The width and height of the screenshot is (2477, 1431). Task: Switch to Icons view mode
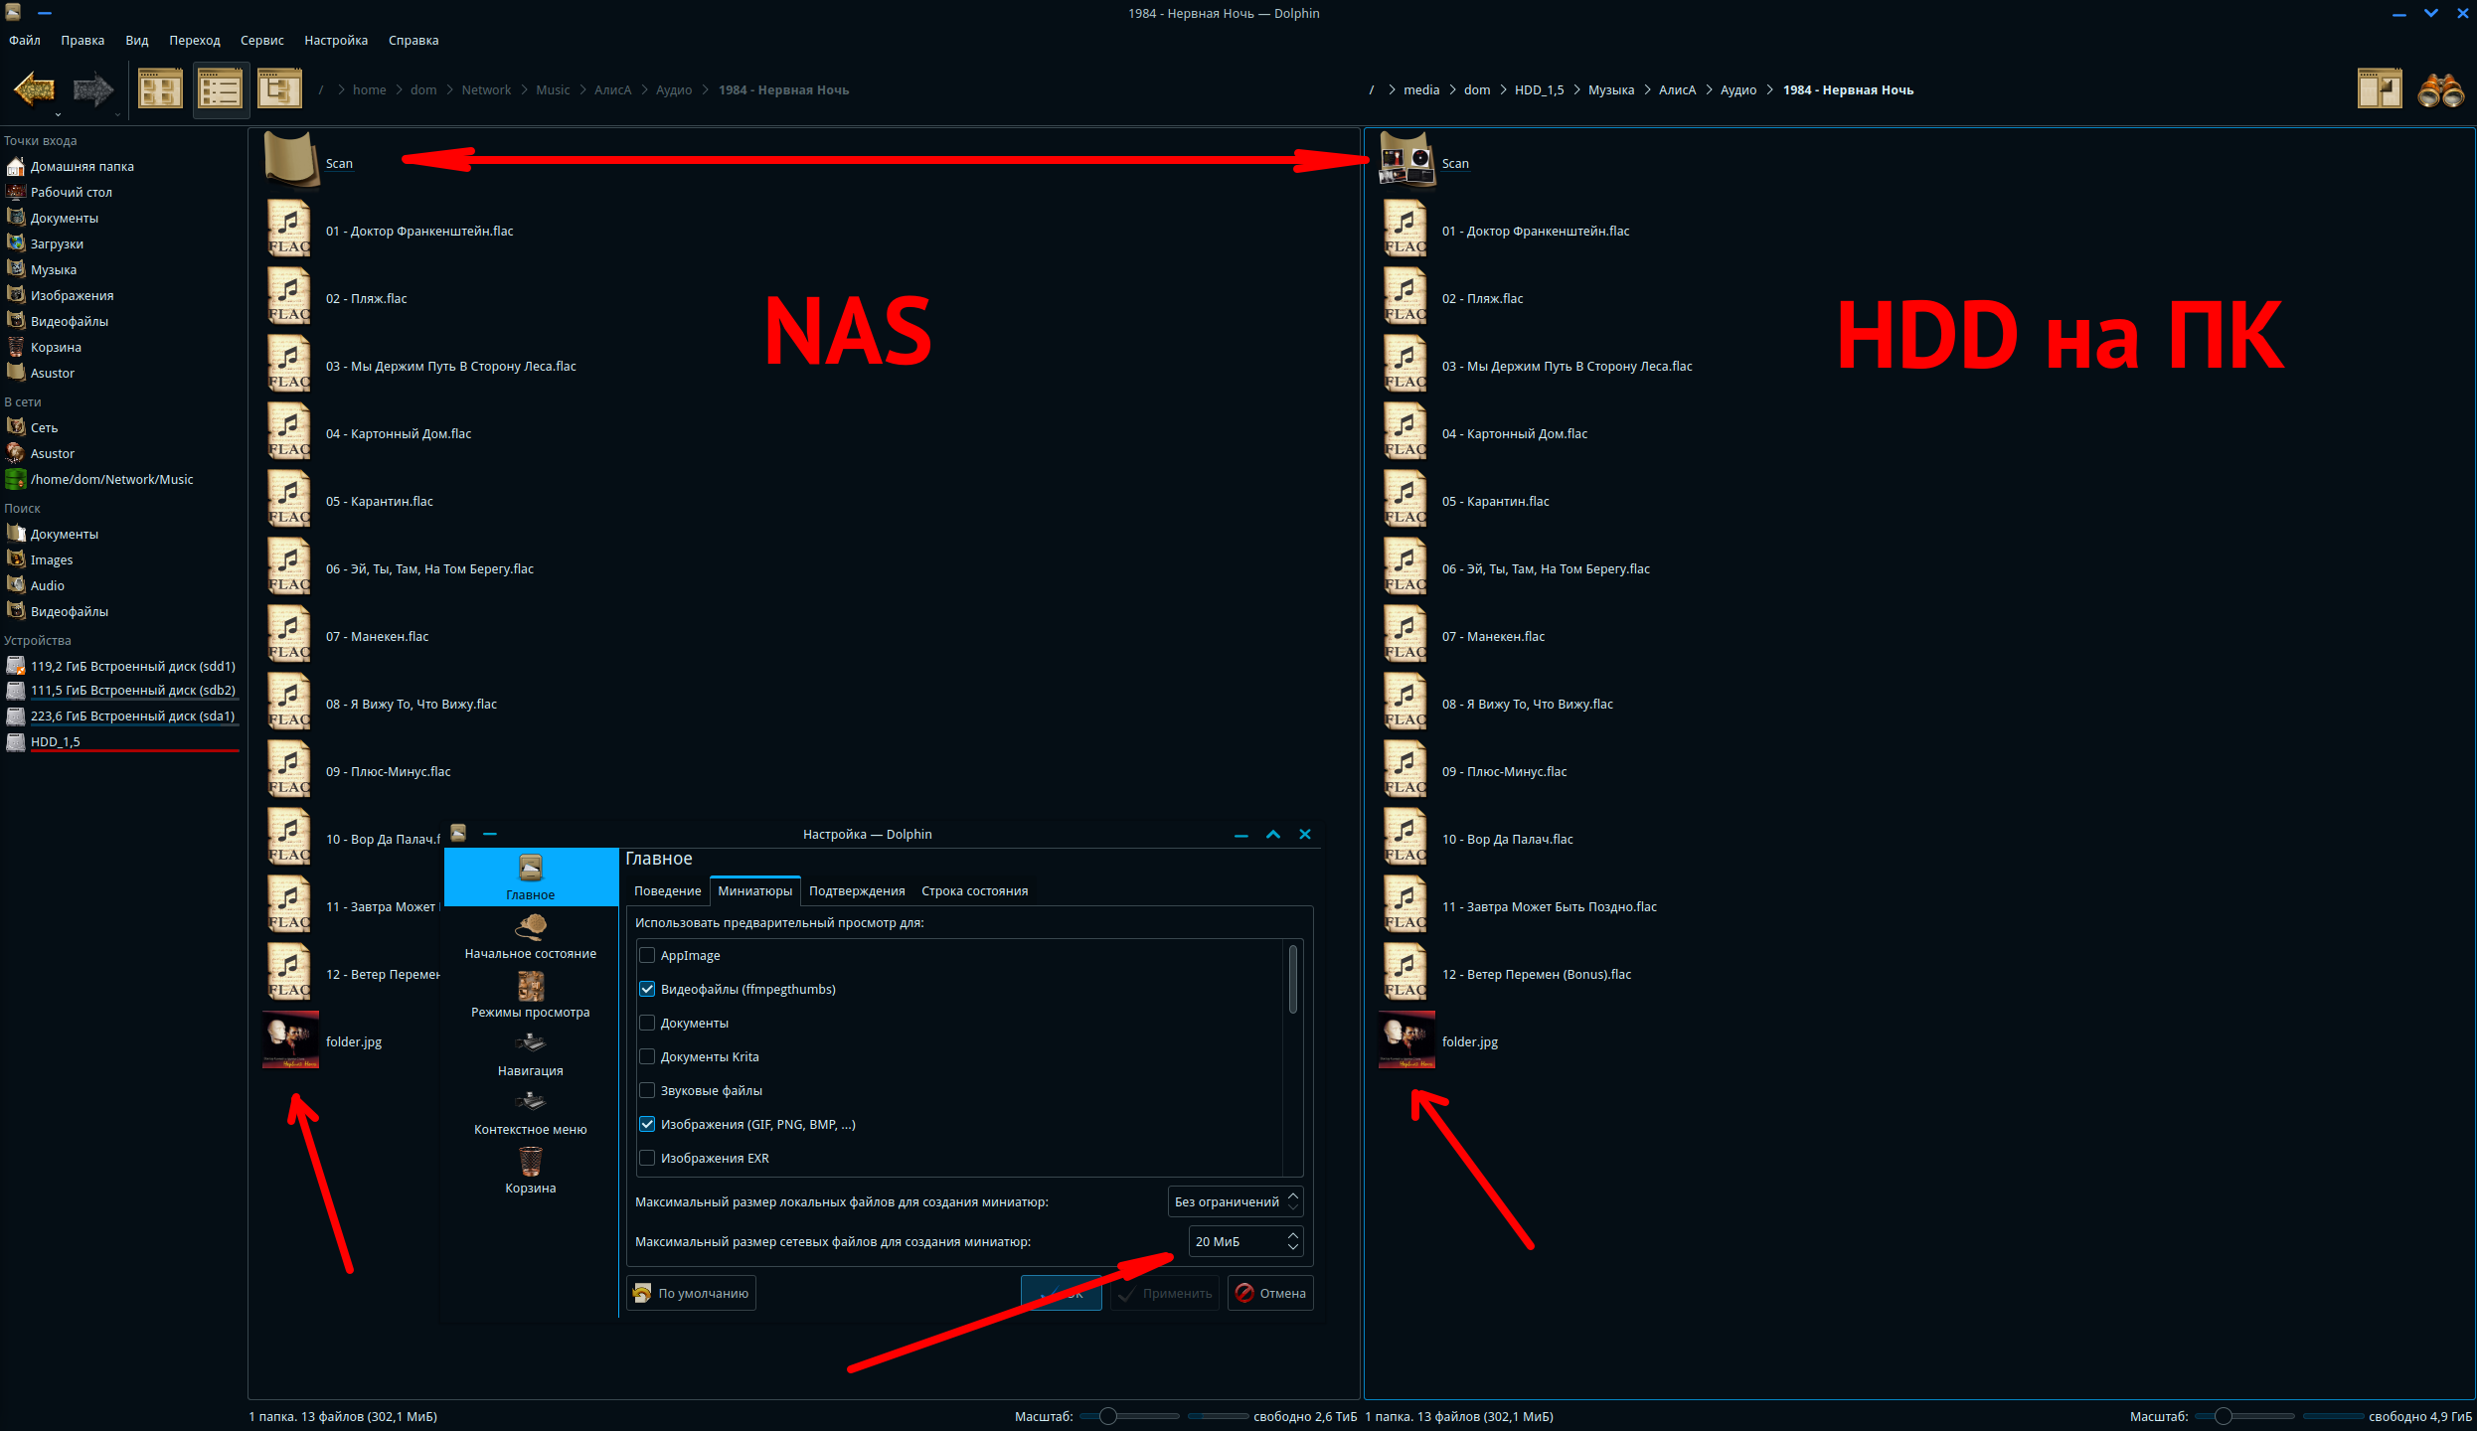(x=160, y=89)
